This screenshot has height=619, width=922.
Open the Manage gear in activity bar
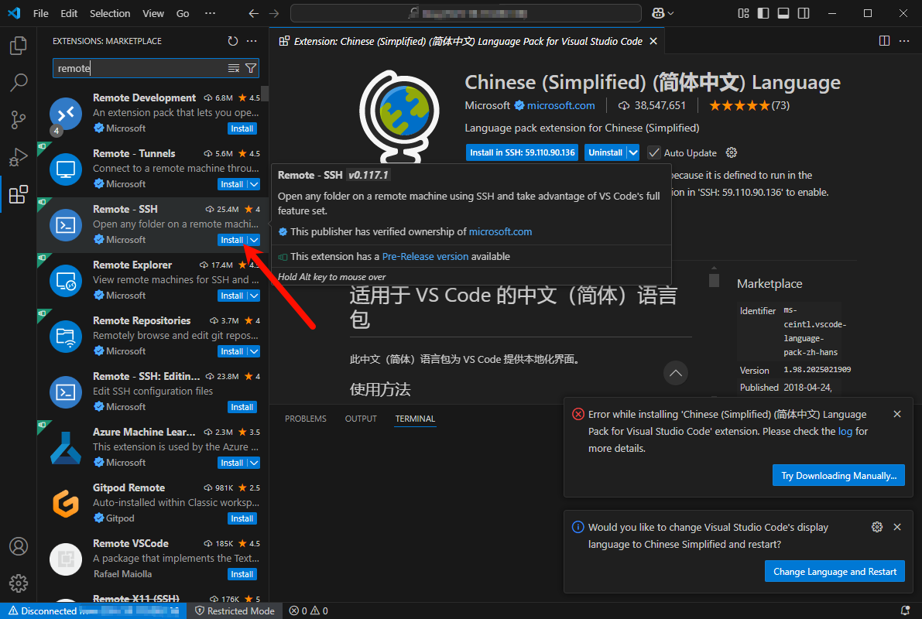[19, 583]
